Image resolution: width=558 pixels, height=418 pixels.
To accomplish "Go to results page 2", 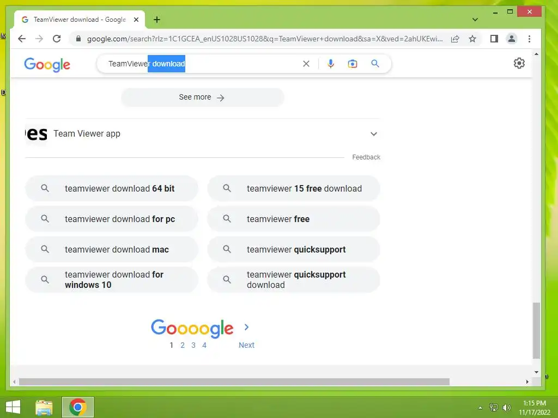I will click(x=183, y=345).
